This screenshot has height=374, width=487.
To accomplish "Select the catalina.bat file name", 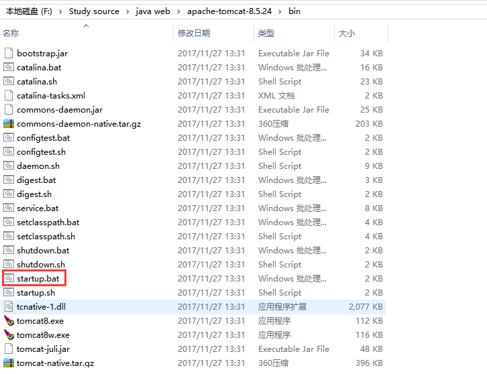I will point(39,67).
